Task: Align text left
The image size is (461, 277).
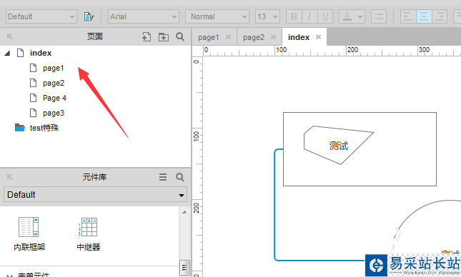Action: coord(408,16)
